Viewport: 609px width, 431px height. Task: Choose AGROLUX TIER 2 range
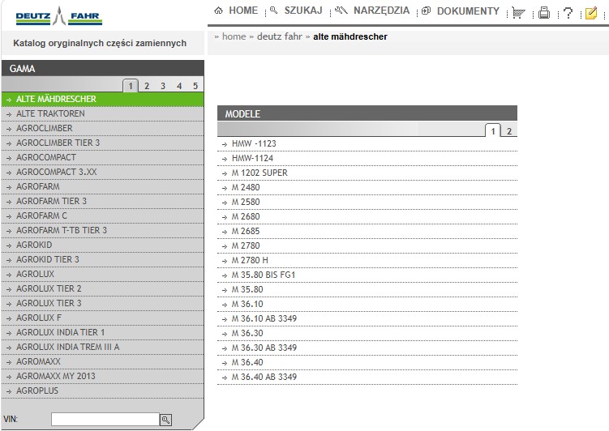coord(102,288)
